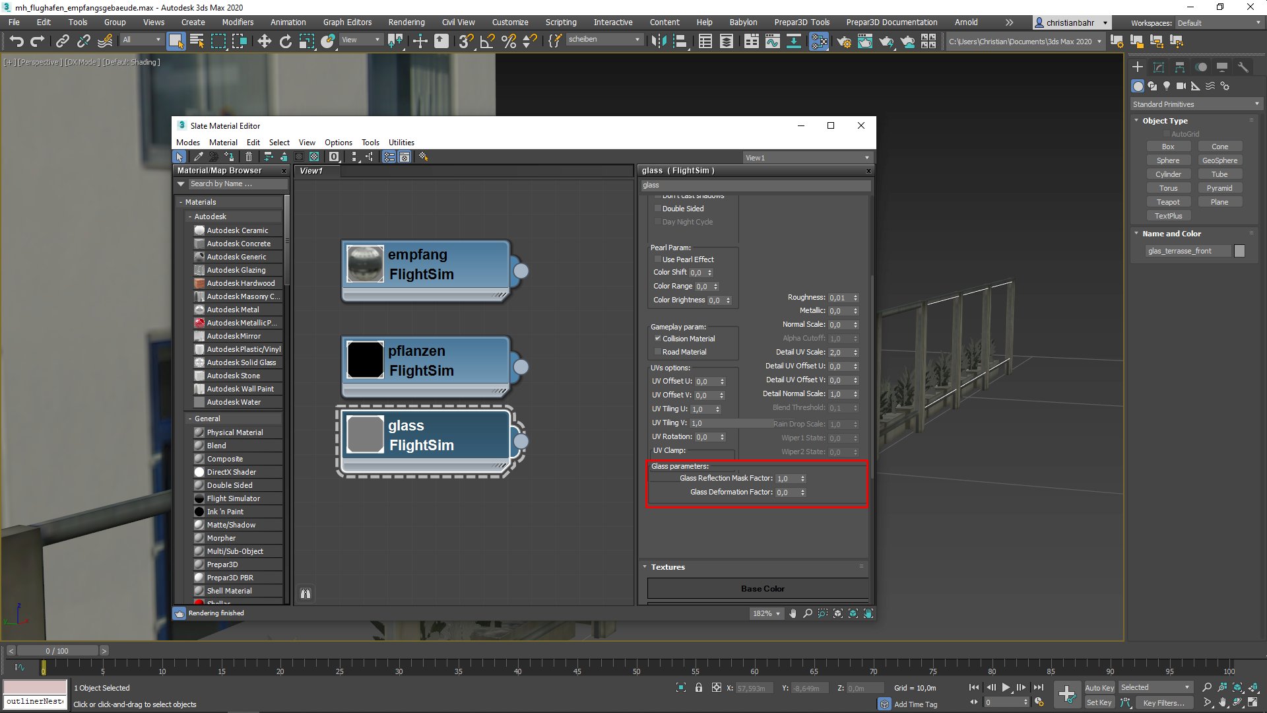Open the Rendering menu

[406, 22]
